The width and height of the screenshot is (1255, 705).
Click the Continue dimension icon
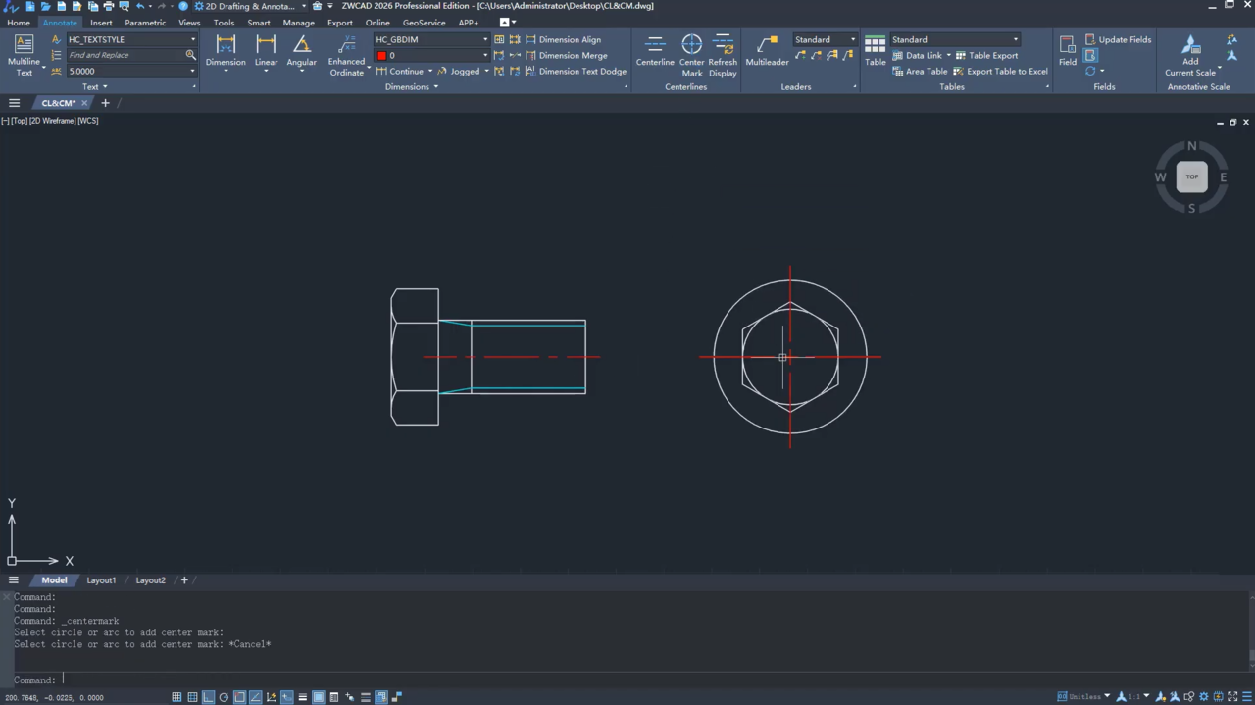tap(381, 72)
